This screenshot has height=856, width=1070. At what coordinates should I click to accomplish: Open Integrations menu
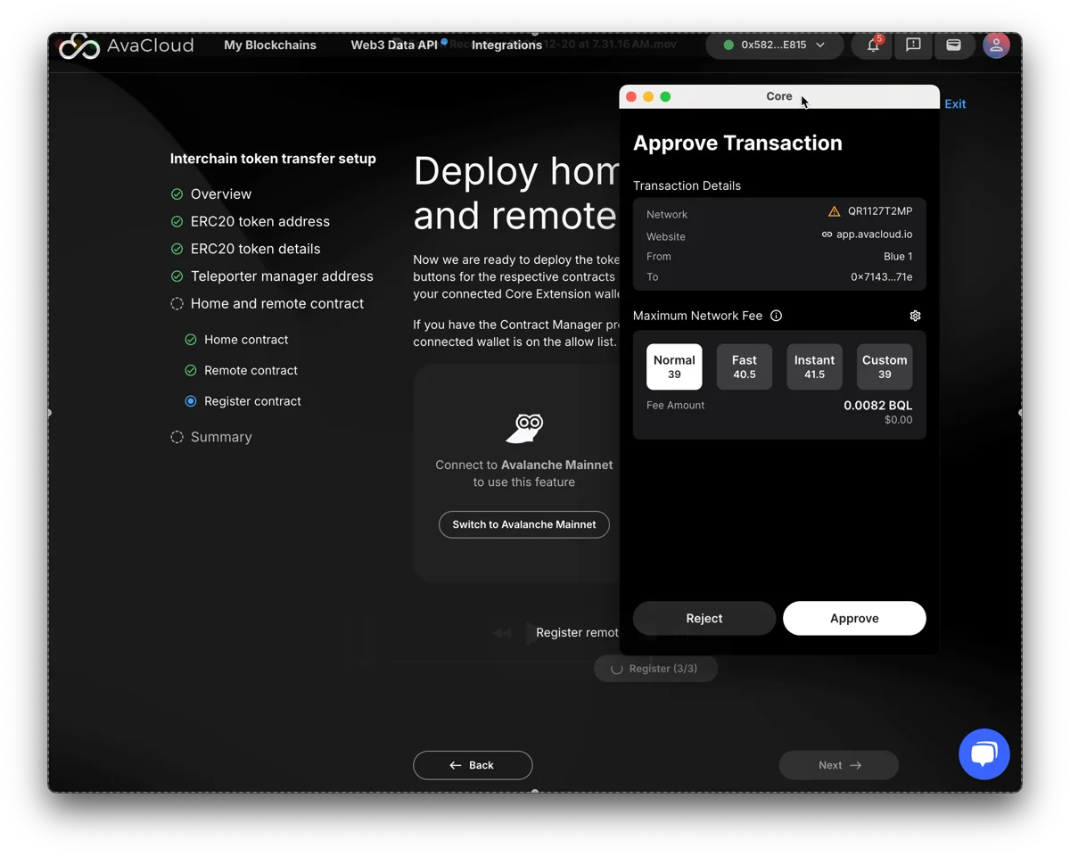point(506,45)
